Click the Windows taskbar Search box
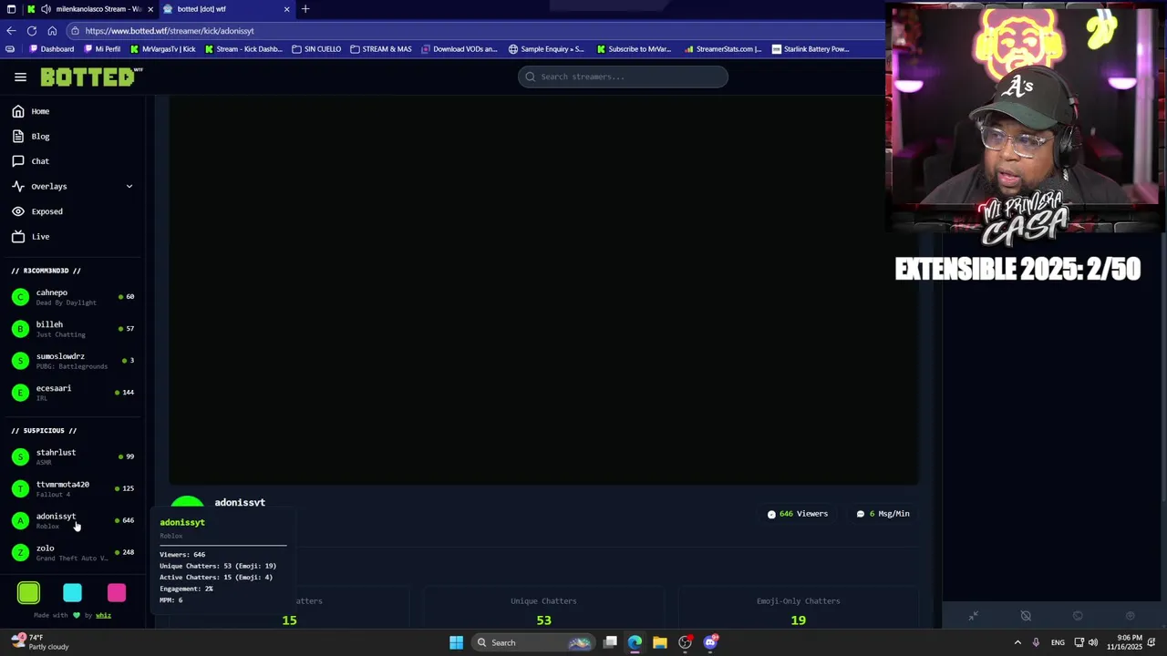Screen dimensions: 1167x656 coord(533,642)
